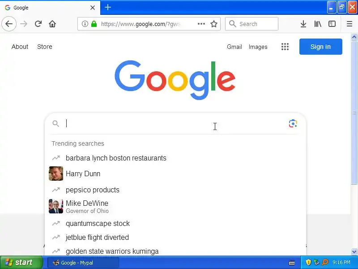Open the About link
The image size is (358, 269).
(20, 47)
